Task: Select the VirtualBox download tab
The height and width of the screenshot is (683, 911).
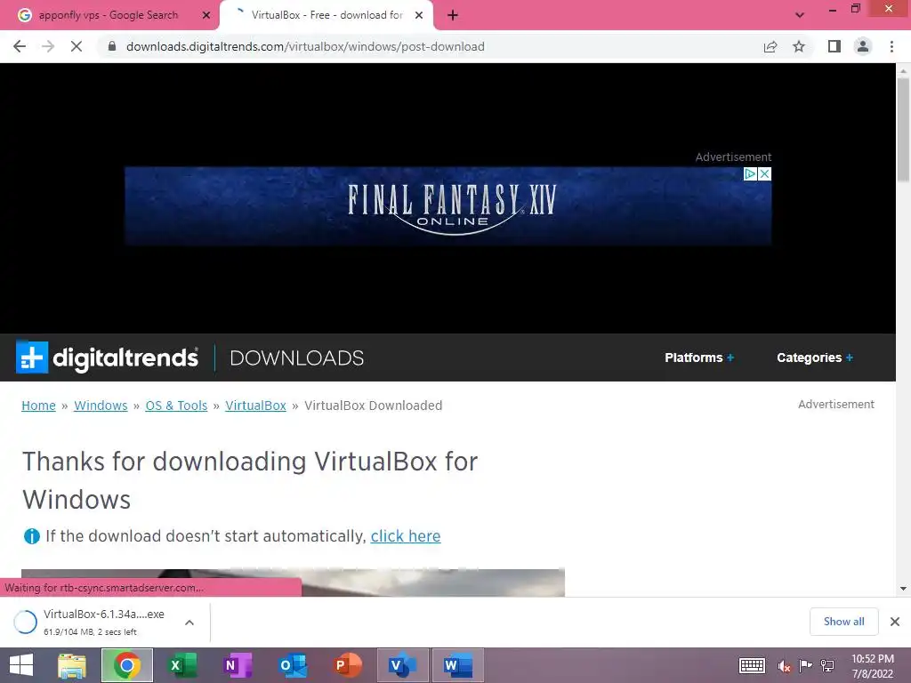Action: (x=327, y=15)
